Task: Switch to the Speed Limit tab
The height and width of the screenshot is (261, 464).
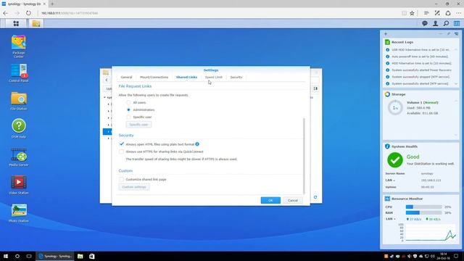Action: pos(214,78)
